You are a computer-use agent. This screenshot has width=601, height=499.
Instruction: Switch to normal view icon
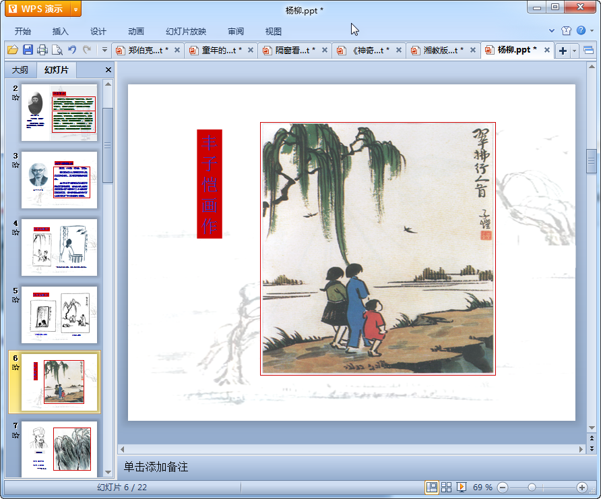coord(432,488)
